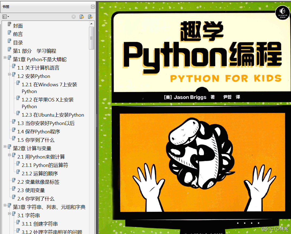Click the bookmark icon beside 目录
Screen dimensions: 291x234
[9, 41]
